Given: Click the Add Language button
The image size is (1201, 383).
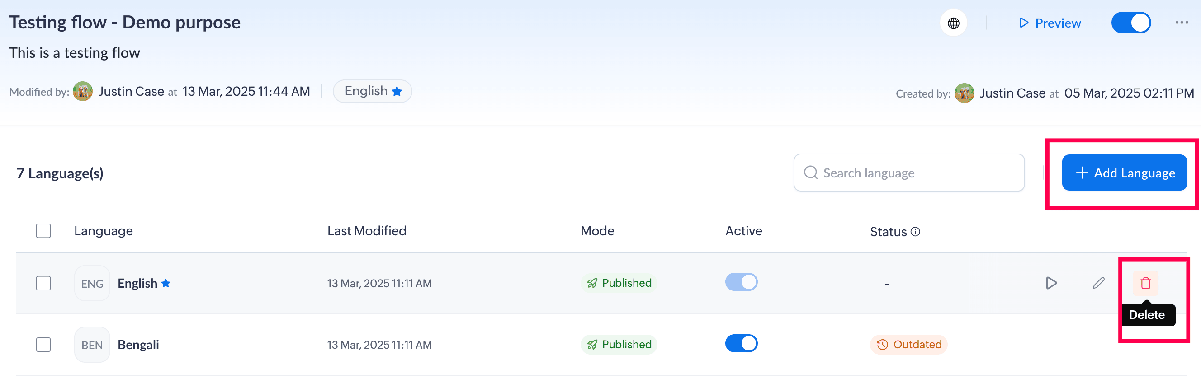Looking at the screenshot, I should coord(1124,173).
